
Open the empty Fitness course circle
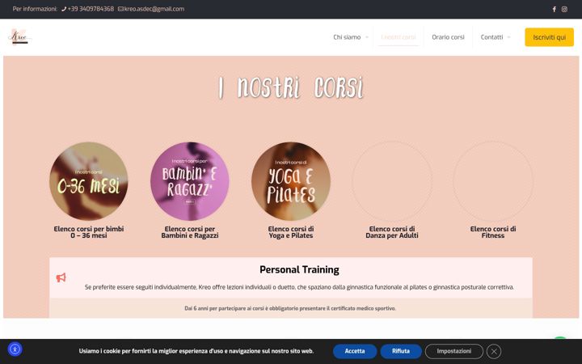493,181
